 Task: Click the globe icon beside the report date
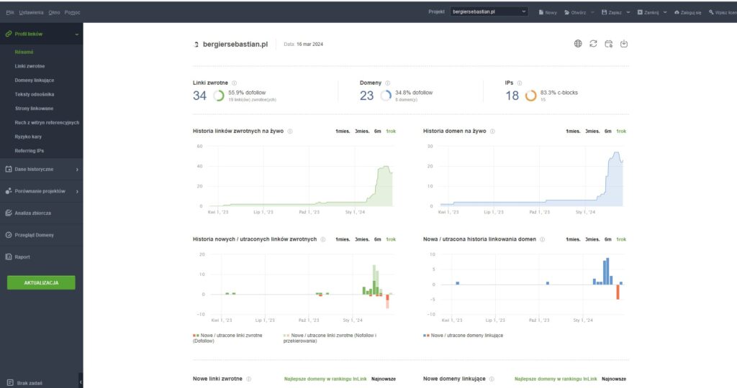pyautogui.click(x=578, y=44)
